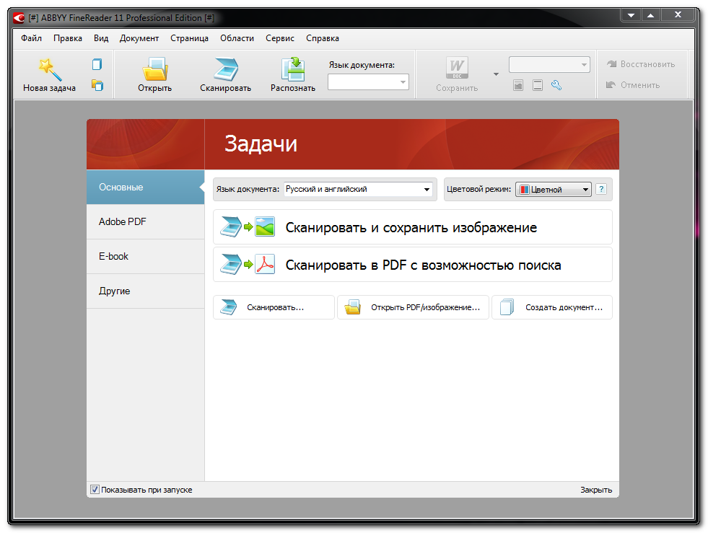Click the Открыть label in toolbar
This screenshot has width=708, height=533.
tap(155, 88)
